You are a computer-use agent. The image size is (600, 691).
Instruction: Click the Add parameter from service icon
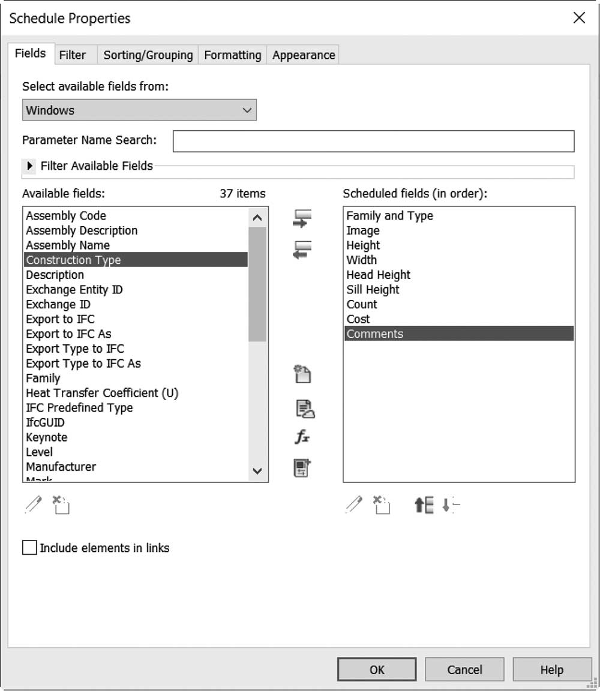click(x=305, y=409)
